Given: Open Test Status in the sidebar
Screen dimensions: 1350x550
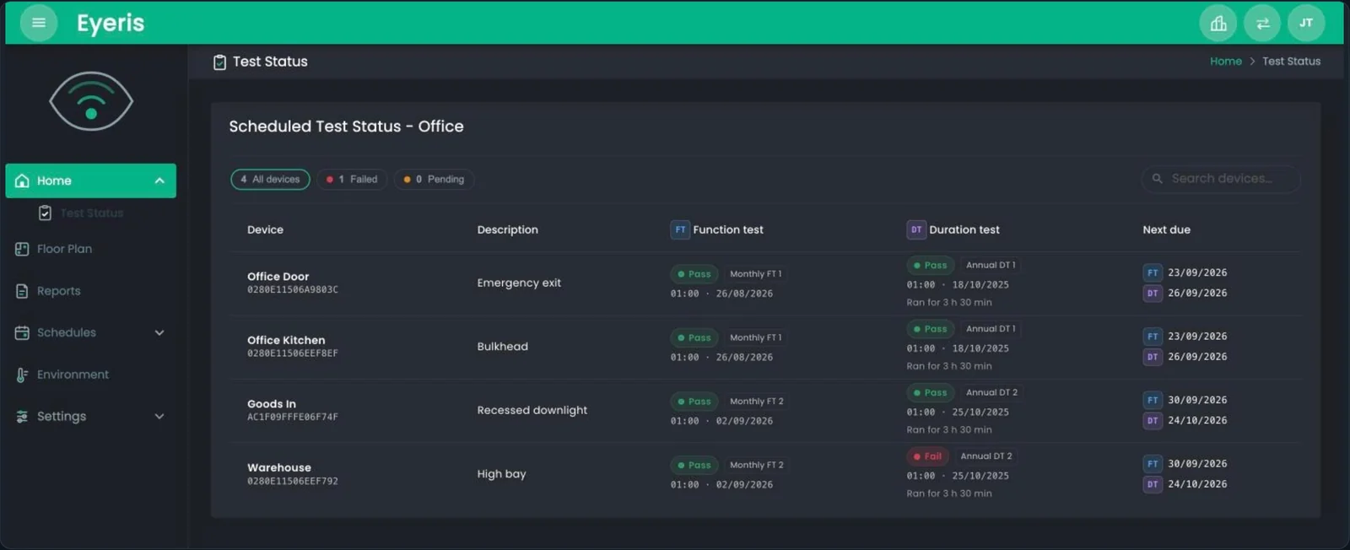Looking at the screenshot, I should [x=91, y=213].
